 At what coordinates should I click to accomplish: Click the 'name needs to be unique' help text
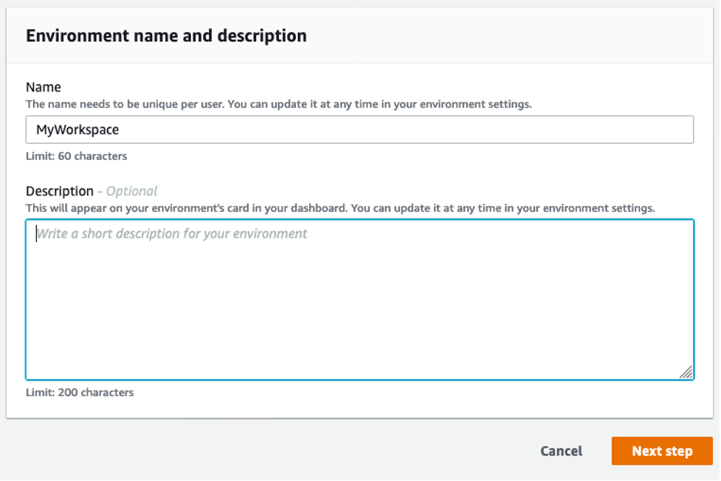(278, 104)
